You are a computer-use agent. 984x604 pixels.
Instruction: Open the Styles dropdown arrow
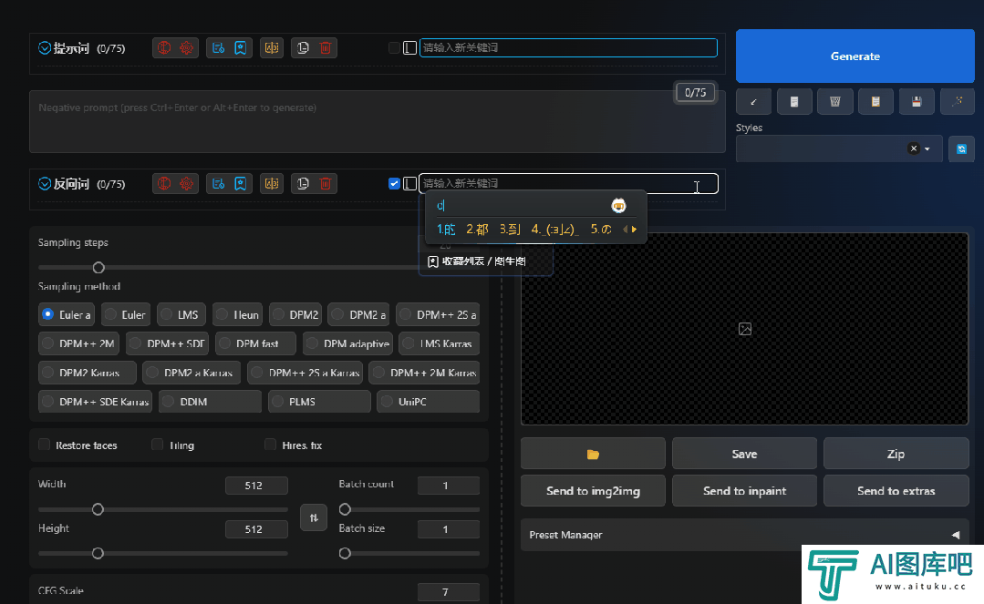click(x=927, y=148)
